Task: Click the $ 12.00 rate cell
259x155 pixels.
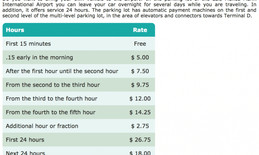Action: point(140,99)
